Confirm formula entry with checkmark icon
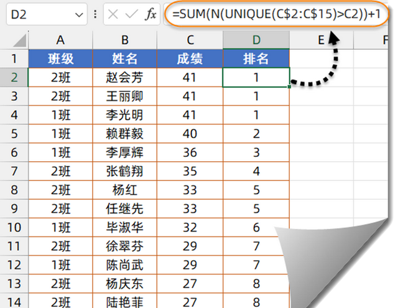The height and width of the screenshot is (308, 398). (132, 14)
